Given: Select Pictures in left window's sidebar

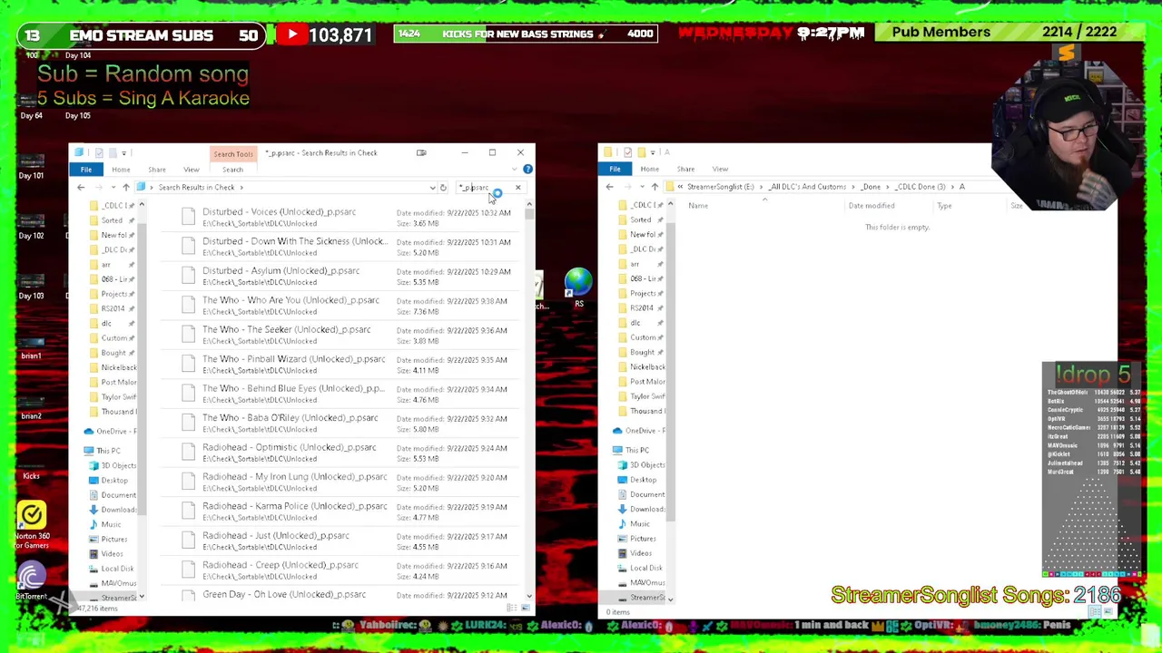Looking at the screenshot, I should [x=107, y=539].
